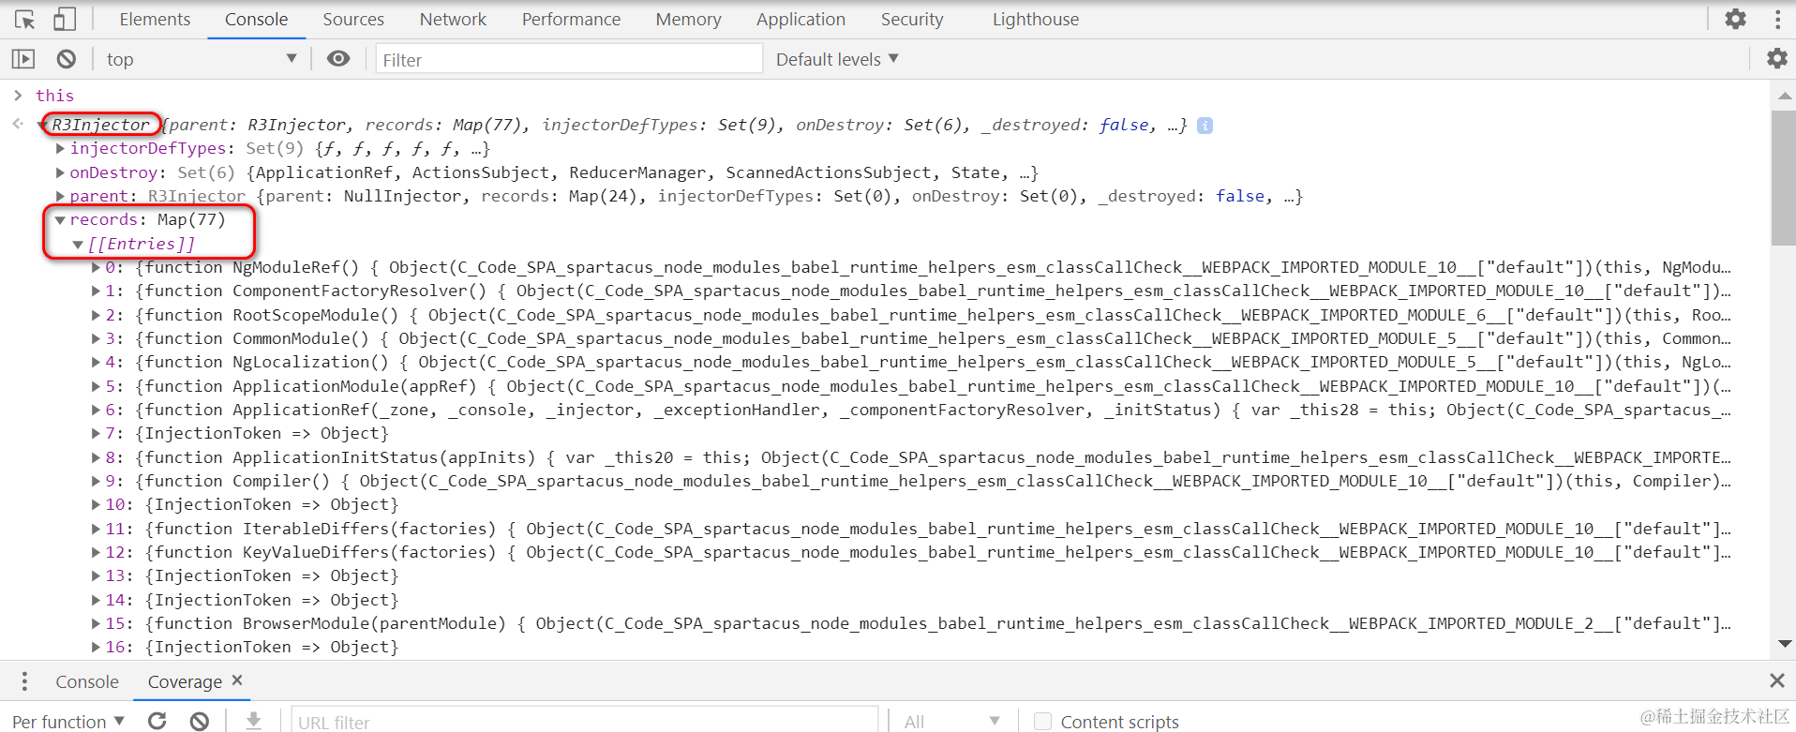The image size is (1796, 732).
Task: Expand entry 9 Compiler
Action: tap(96, 481)
